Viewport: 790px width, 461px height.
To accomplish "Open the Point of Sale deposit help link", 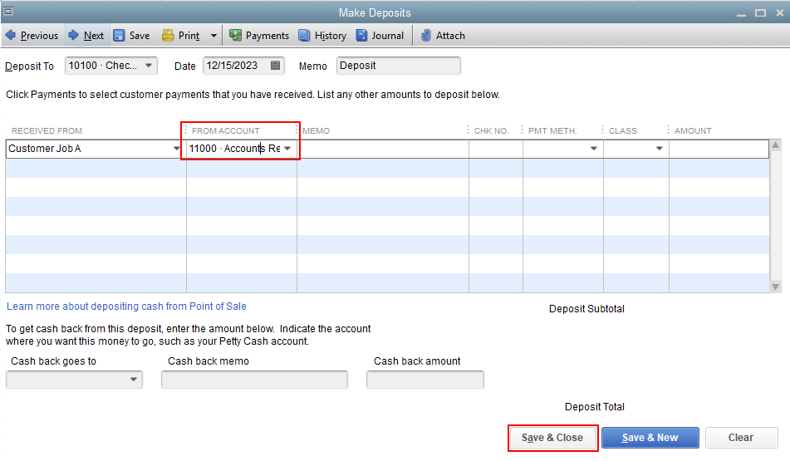I will click(x=126, y=307).
